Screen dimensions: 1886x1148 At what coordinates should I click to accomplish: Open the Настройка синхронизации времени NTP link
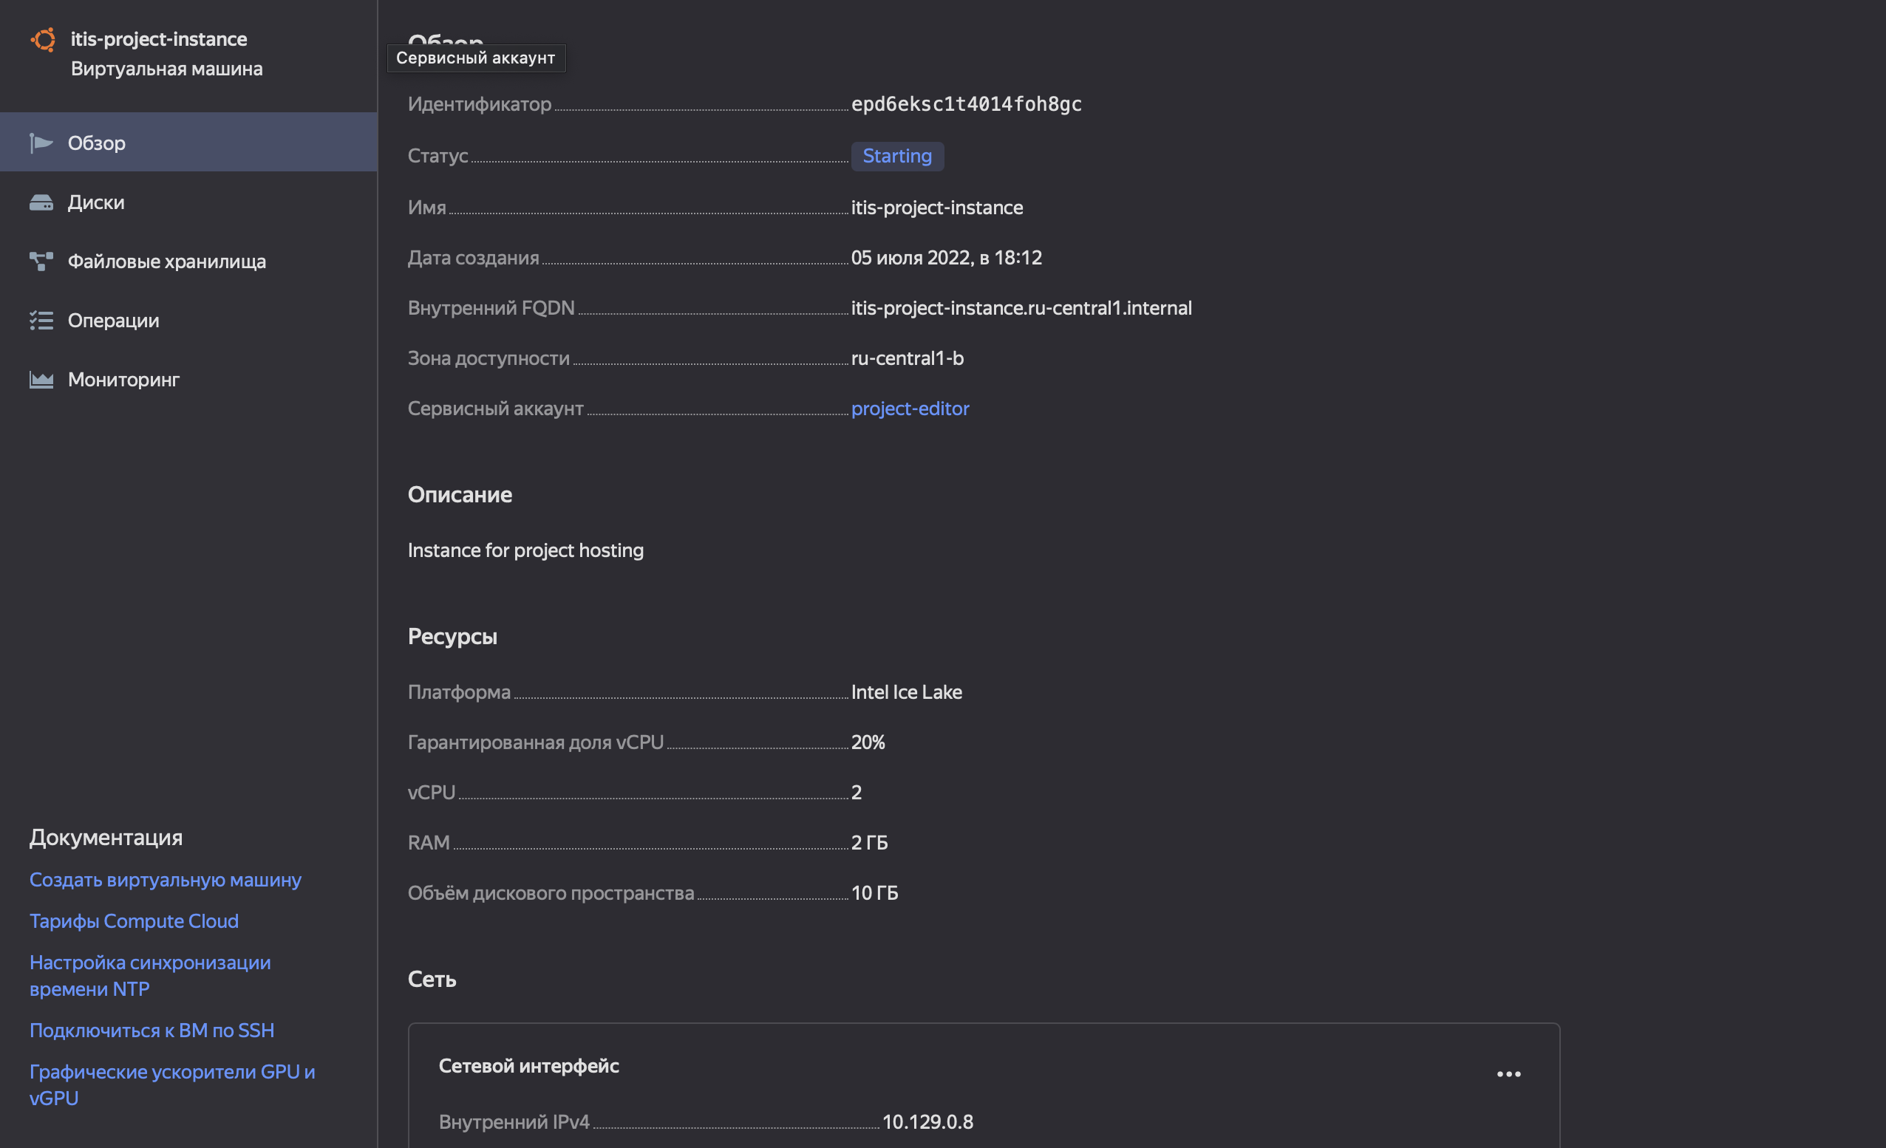coord(150,975)
